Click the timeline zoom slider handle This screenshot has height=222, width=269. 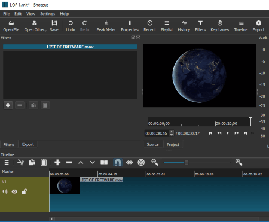187,163
